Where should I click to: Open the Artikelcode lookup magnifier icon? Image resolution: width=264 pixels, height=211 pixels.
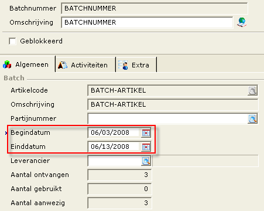(x=252, y=91)
